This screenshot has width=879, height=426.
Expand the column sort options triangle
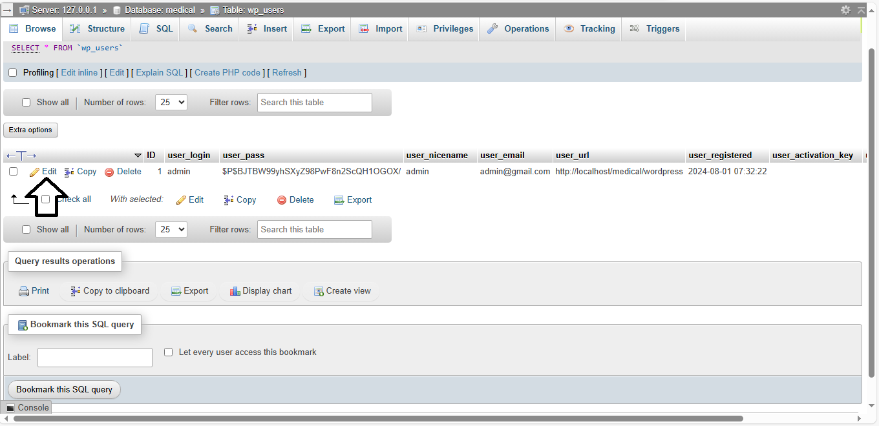tap(138, 156)
